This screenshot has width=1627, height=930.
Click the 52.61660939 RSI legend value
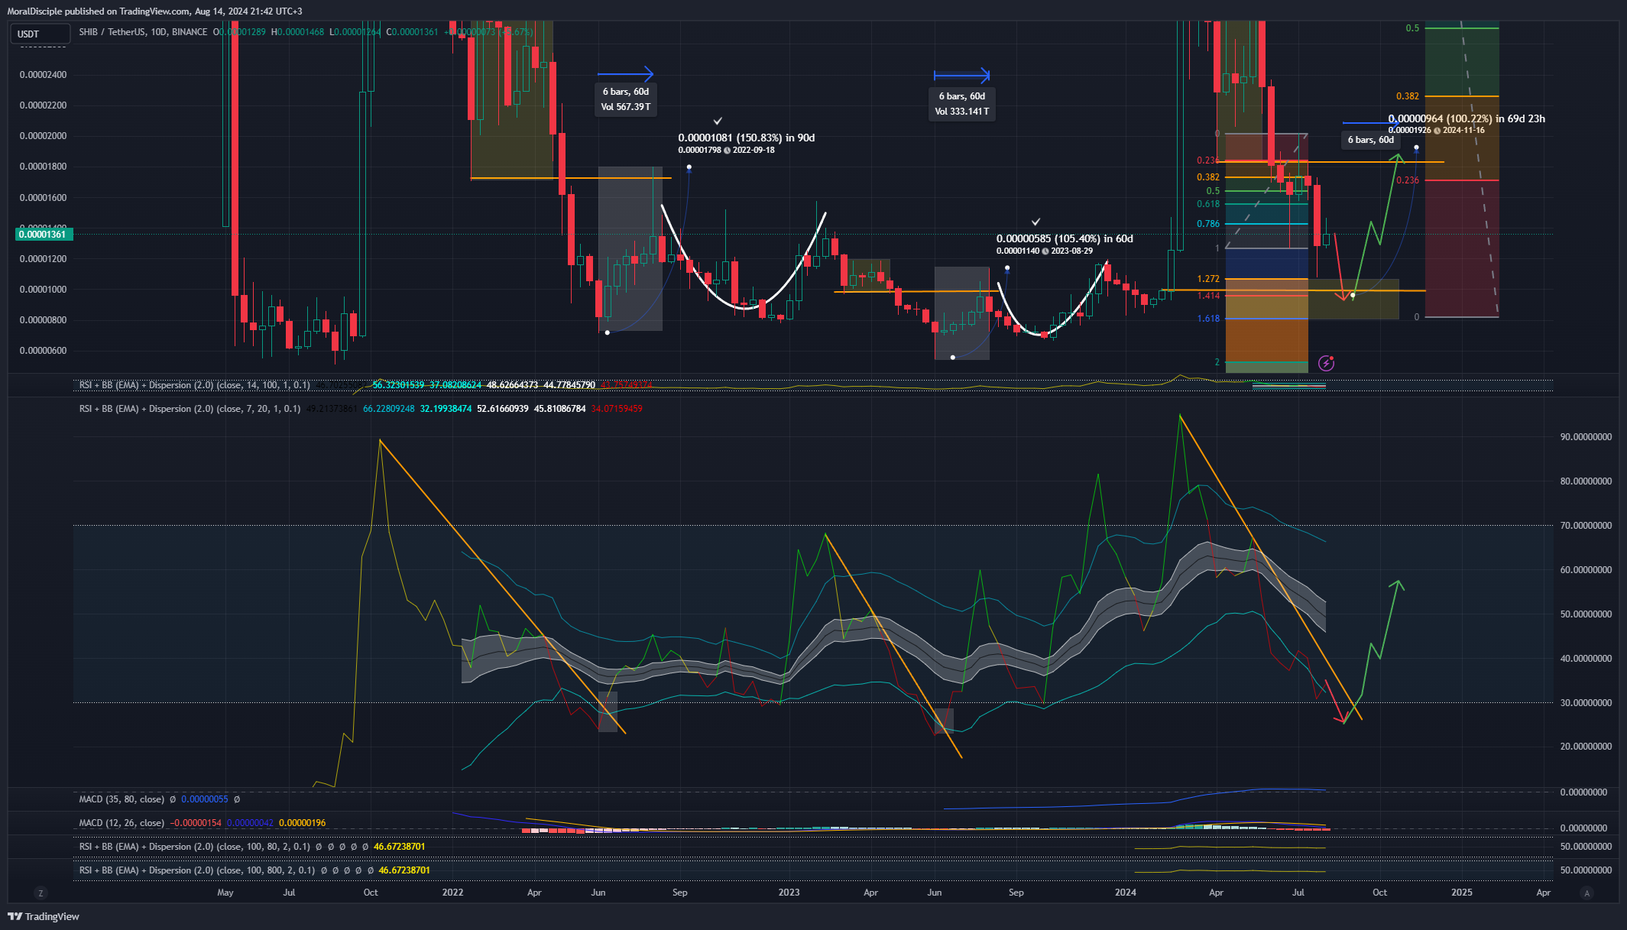tap(503, 409)
